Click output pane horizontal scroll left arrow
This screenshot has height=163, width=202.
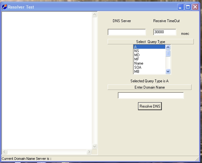pos(4,152)
